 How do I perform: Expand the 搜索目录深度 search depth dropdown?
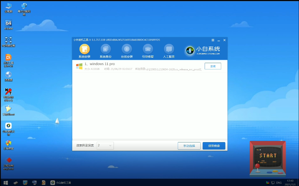[x=105, y=145]
